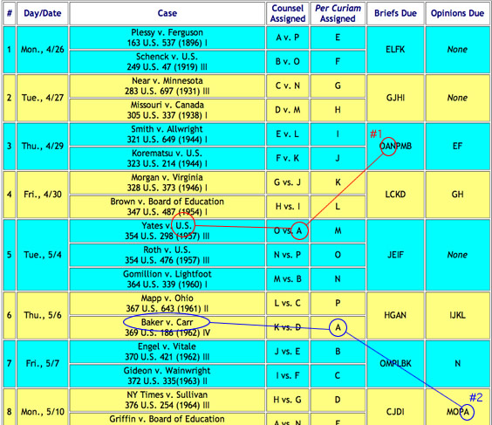The width and height of the screenshot is (492, 425).
Task: Select the MOPA opinions due cell
Action: [457, 412]
